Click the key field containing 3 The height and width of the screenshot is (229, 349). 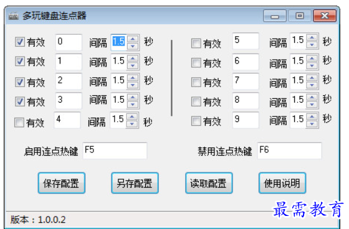pyautogui.click(x=69, y=100)
